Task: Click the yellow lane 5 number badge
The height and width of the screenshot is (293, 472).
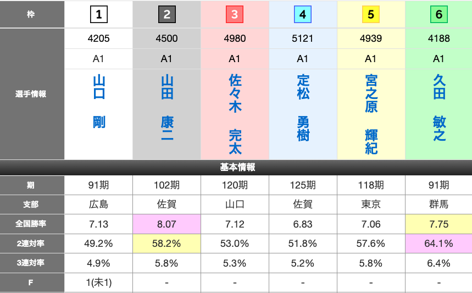Action: coord(371,15)
